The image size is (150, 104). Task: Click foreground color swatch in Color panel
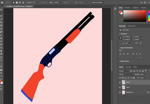pyautogui.click(x=120, y=12)
